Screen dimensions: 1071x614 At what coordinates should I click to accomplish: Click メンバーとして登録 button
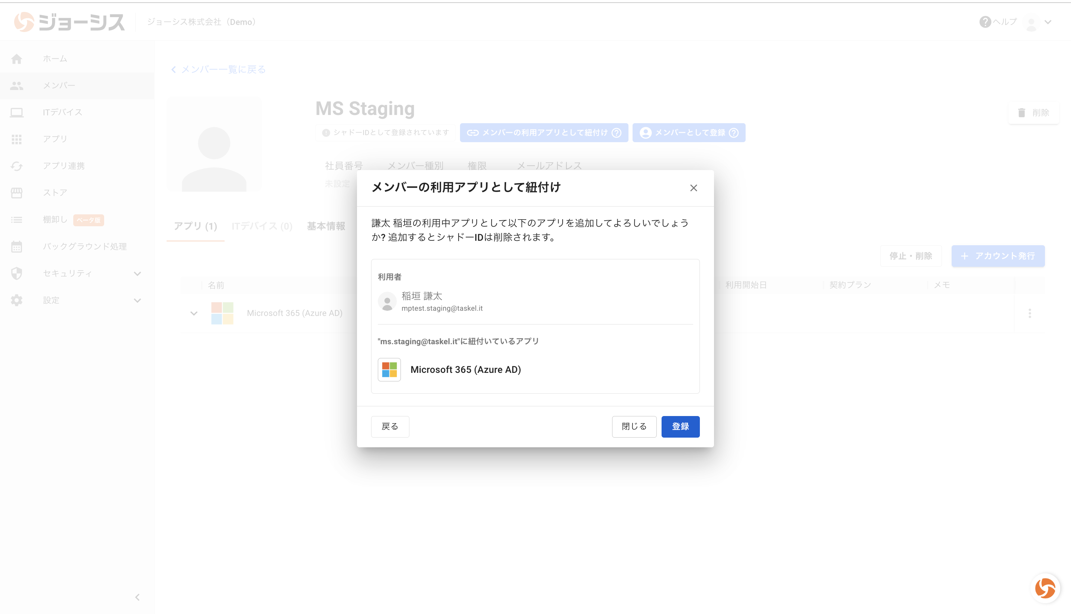click(x=689, y=133)
